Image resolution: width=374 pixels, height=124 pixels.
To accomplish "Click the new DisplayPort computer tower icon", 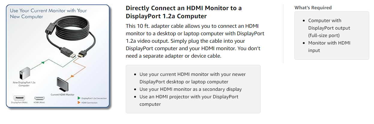I will click(x=24, y=75).
